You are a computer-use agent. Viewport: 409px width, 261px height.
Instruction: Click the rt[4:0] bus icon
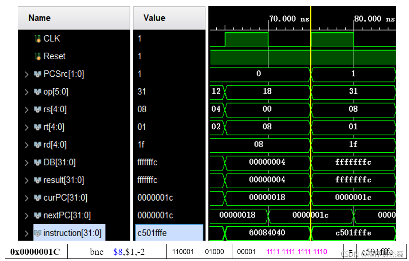[x=38, y=127]
